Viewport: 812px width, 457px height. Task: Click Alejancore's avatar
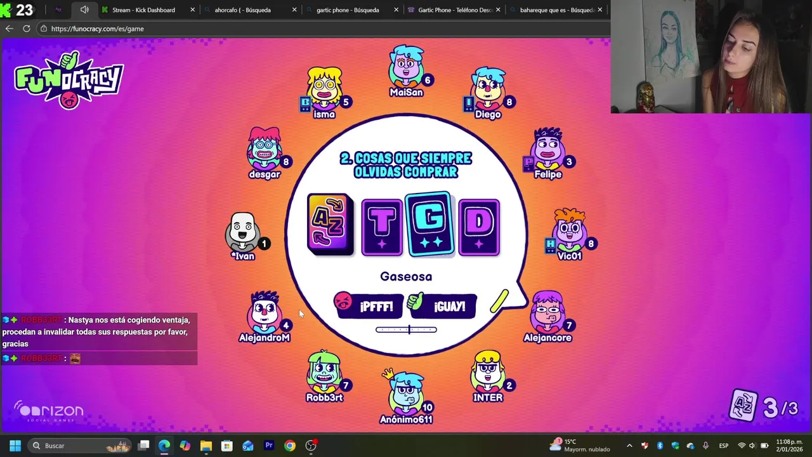coord(547,312)
